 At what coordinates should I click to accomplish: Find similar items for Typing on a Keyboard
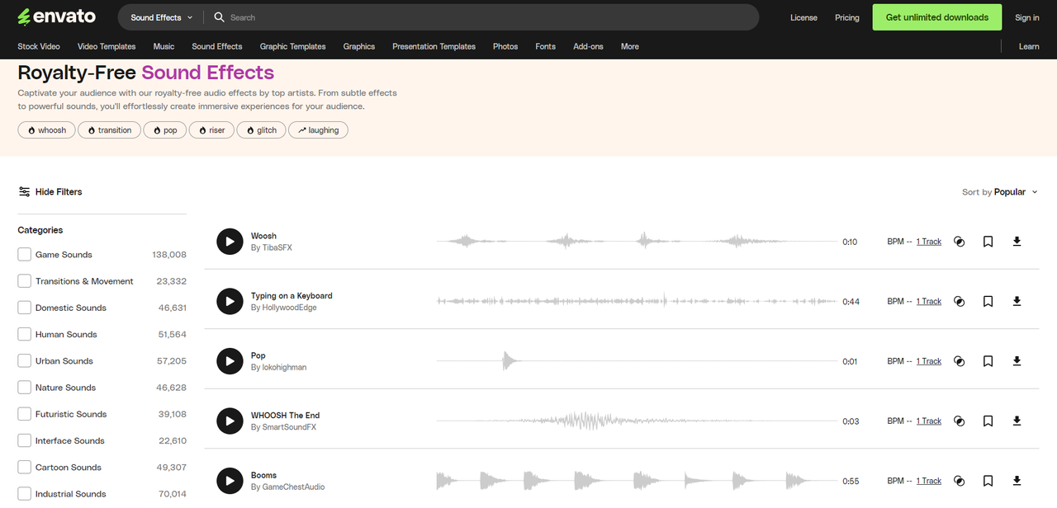959,301
